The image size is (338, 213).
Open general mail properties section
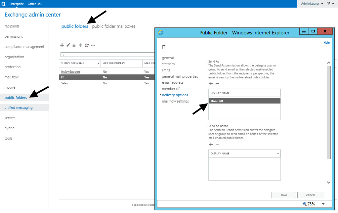point(180,76)
